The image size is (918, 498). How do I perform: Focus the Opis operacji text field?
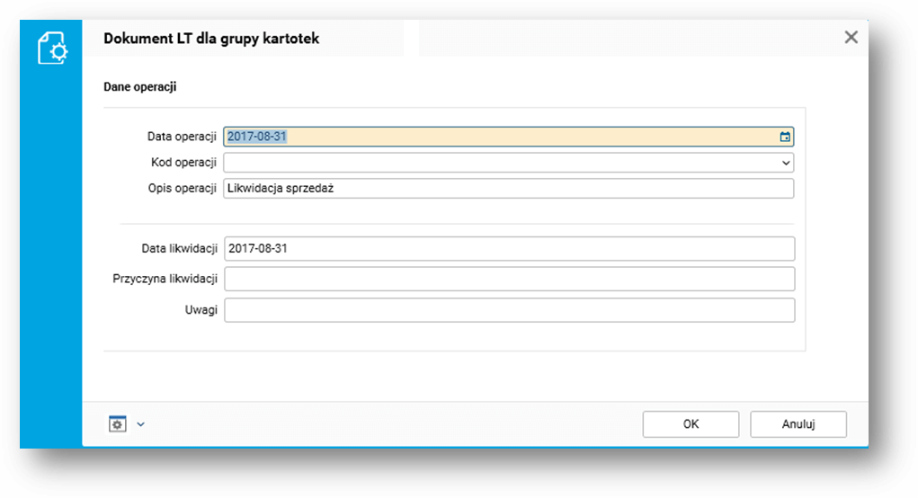pyautogui.click(x=508, y=189)
